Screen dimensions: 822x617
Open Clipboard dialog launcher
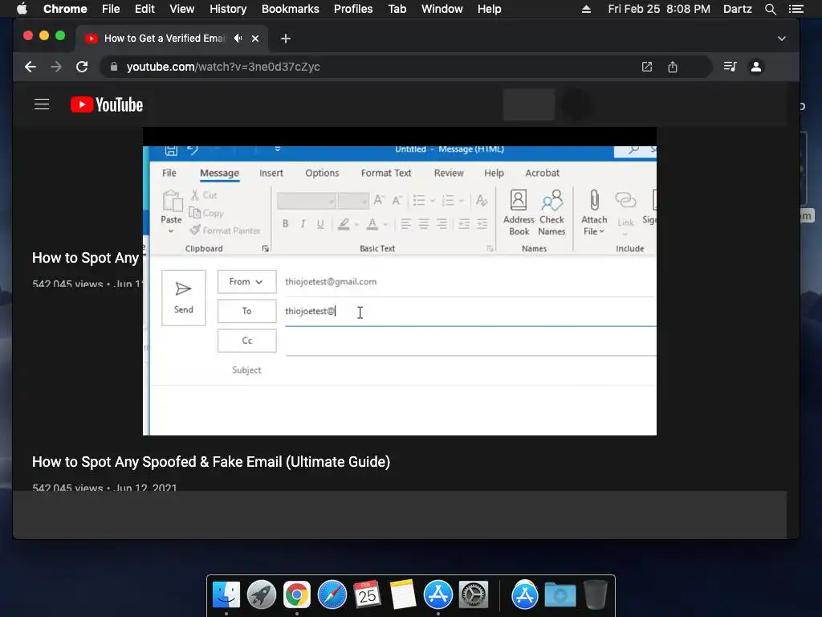(x=265, y=249)
